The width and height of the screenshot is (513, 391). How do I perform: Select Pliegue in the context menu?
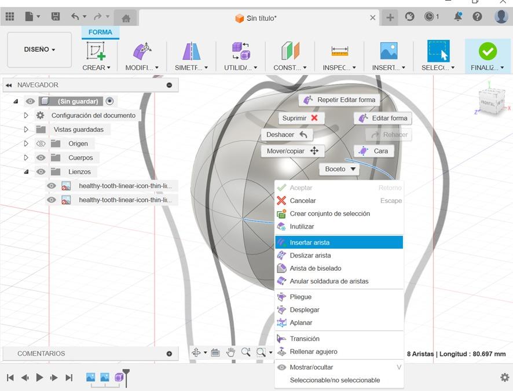tap(301, 297)
